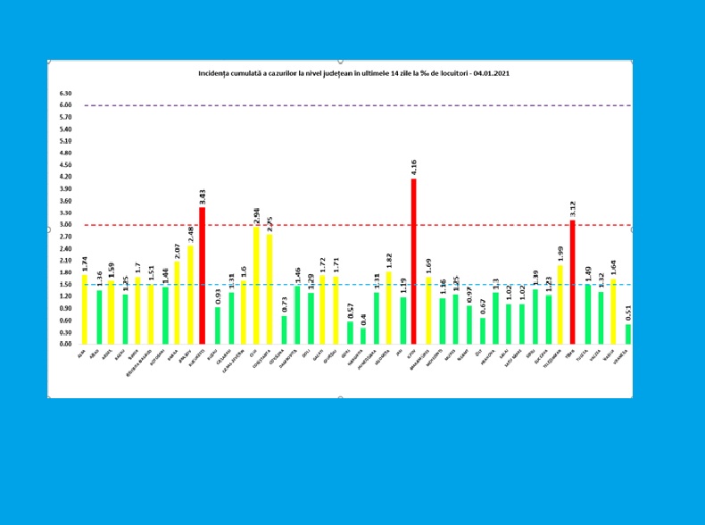Select the green bar labeled 0.4
Viewport: 705px width, 525px height.
(x=362, y=336)
